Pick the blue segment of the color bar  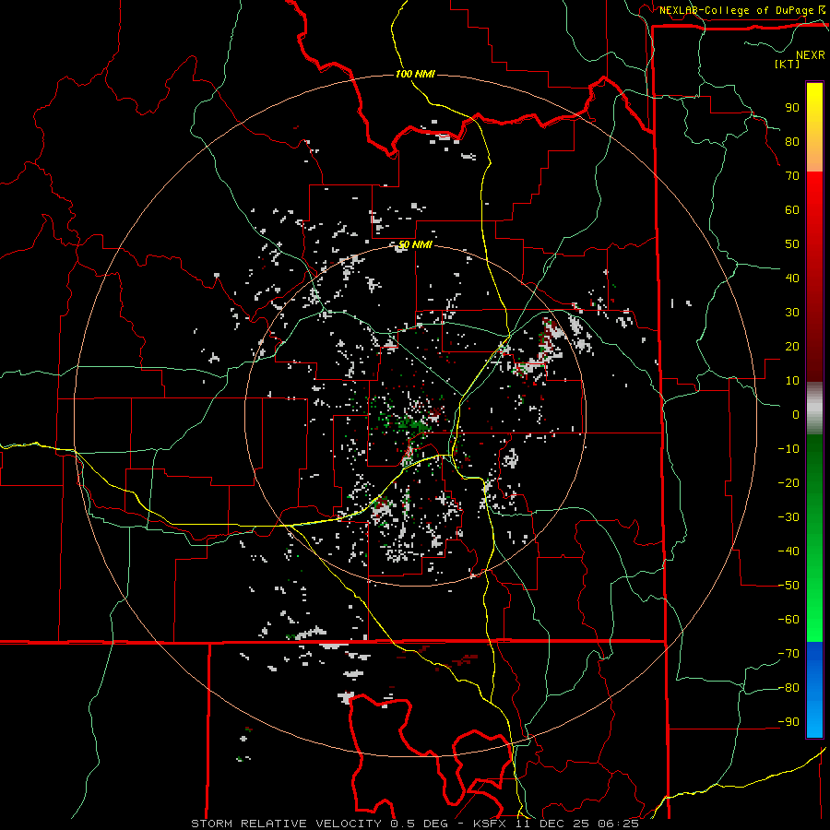click(x=814, y=688)
